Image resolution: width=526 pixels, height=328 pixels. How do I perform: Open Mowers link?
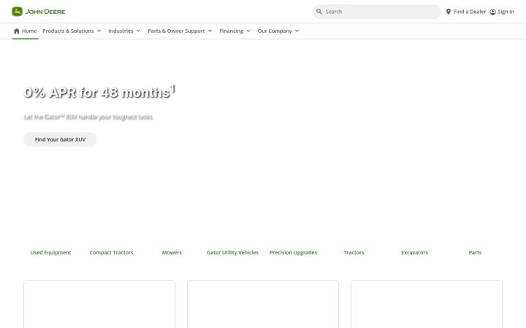click(x=172, y=252)
